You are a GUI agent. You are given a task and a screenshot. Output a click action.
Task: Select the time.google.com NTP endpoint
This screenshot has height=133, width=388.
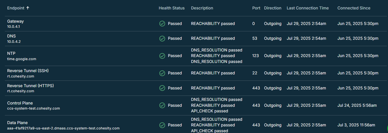tap(22, 59)
